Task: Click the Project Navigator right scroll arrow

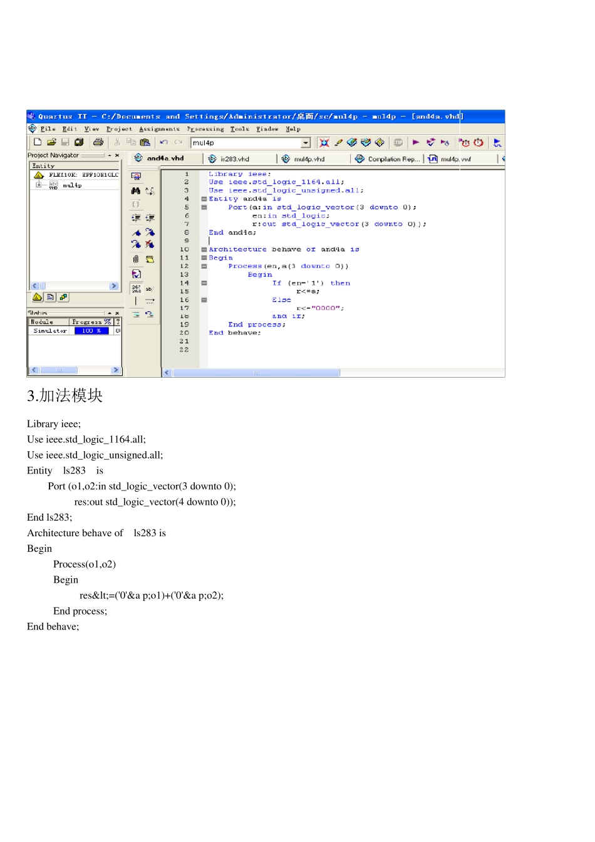Action: click(114, 286)
